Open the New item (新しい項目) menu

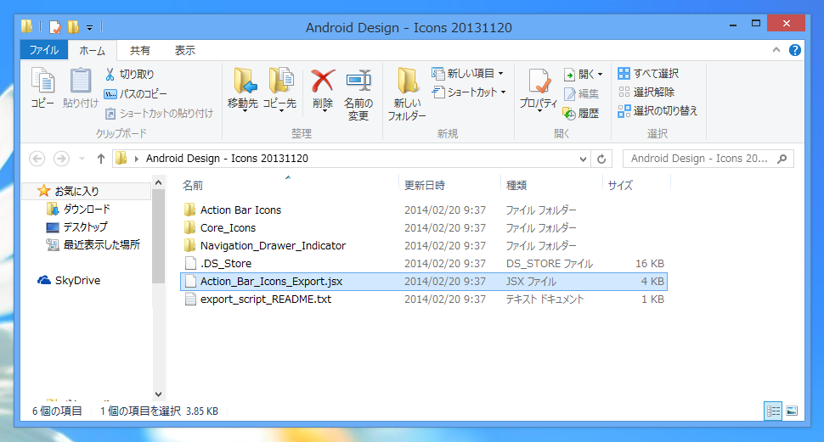[x=468, y=74]
